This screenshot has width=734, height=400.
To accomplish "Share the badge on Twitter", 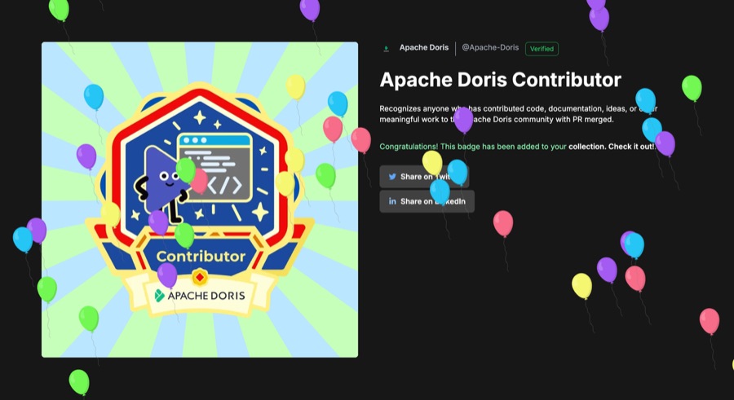I will [x=424, y=176].
